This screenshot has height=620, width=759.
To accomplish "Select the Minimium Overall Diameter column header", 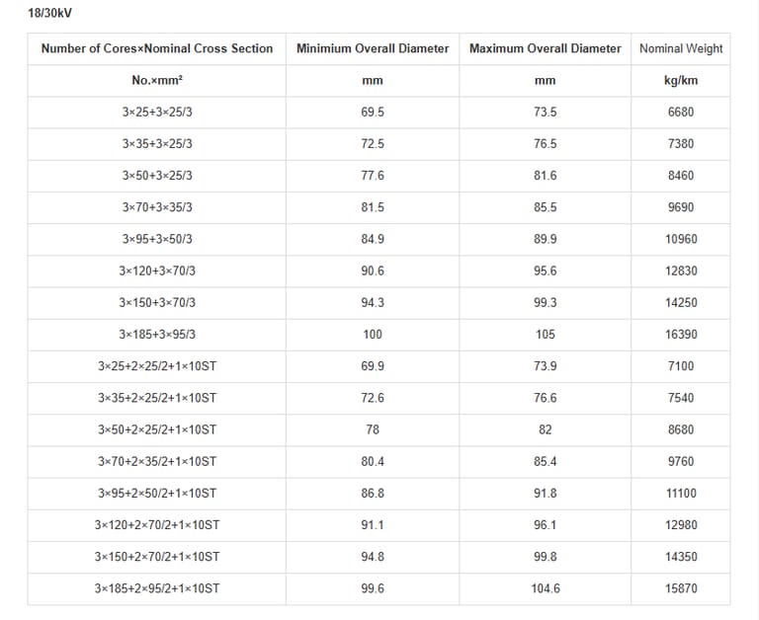I will (x=373, y=48).
